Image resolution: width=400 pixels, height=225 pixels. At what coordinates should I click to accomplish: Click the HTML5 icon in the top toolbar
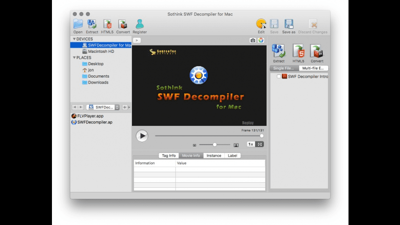pos(107,26)
